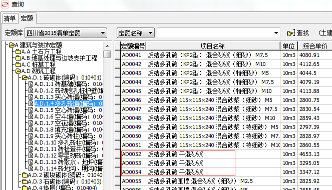
Task: Click the document icon of A.D.1.9 实心砖柱
Action: point(31,136)
